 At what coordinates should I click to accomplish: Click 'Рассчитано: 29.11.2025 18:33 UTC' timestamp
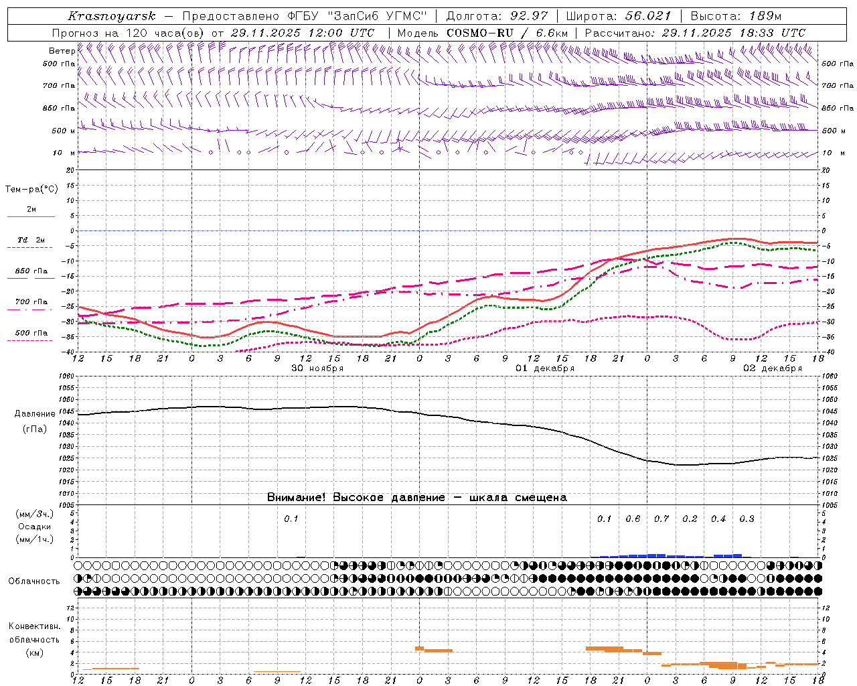(x=695, y=33)
